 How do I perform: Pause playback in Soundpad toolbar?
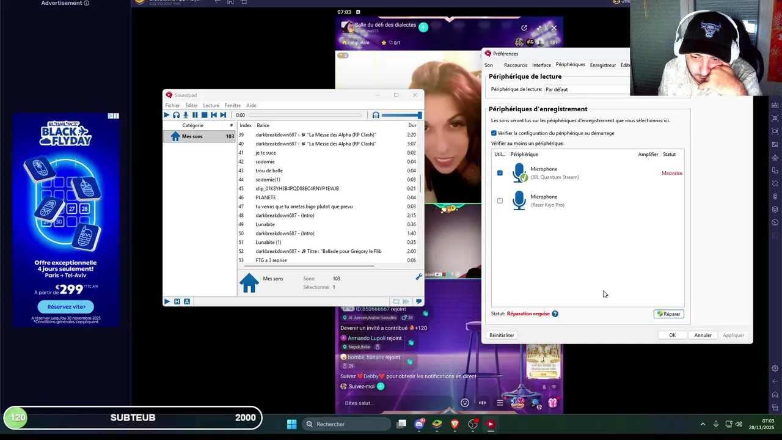(x=195, y=115)
